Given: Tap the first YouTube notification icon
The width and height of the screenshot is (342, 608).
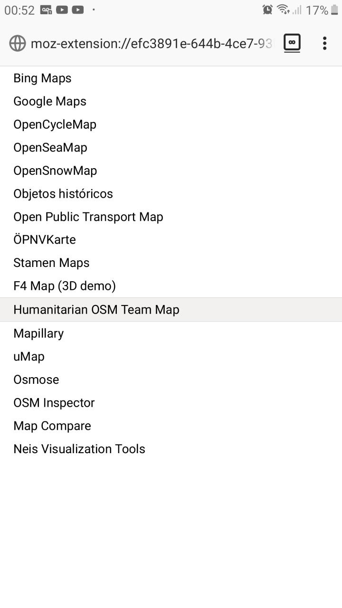Looking at the screenshot, I should [x=62, y=9].
